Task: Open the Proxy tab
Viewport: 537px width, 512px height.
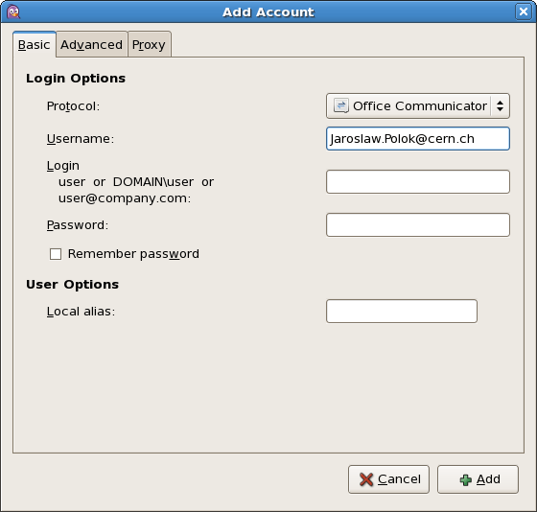Action: click(149, 44)
